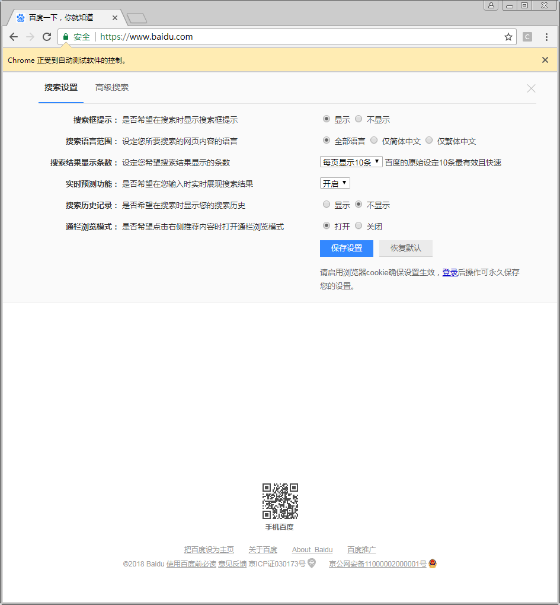Image resolution: width=560 pixels, height=605 pixels.
Task: Close the search settings panel
Action: tap(531, 88)
